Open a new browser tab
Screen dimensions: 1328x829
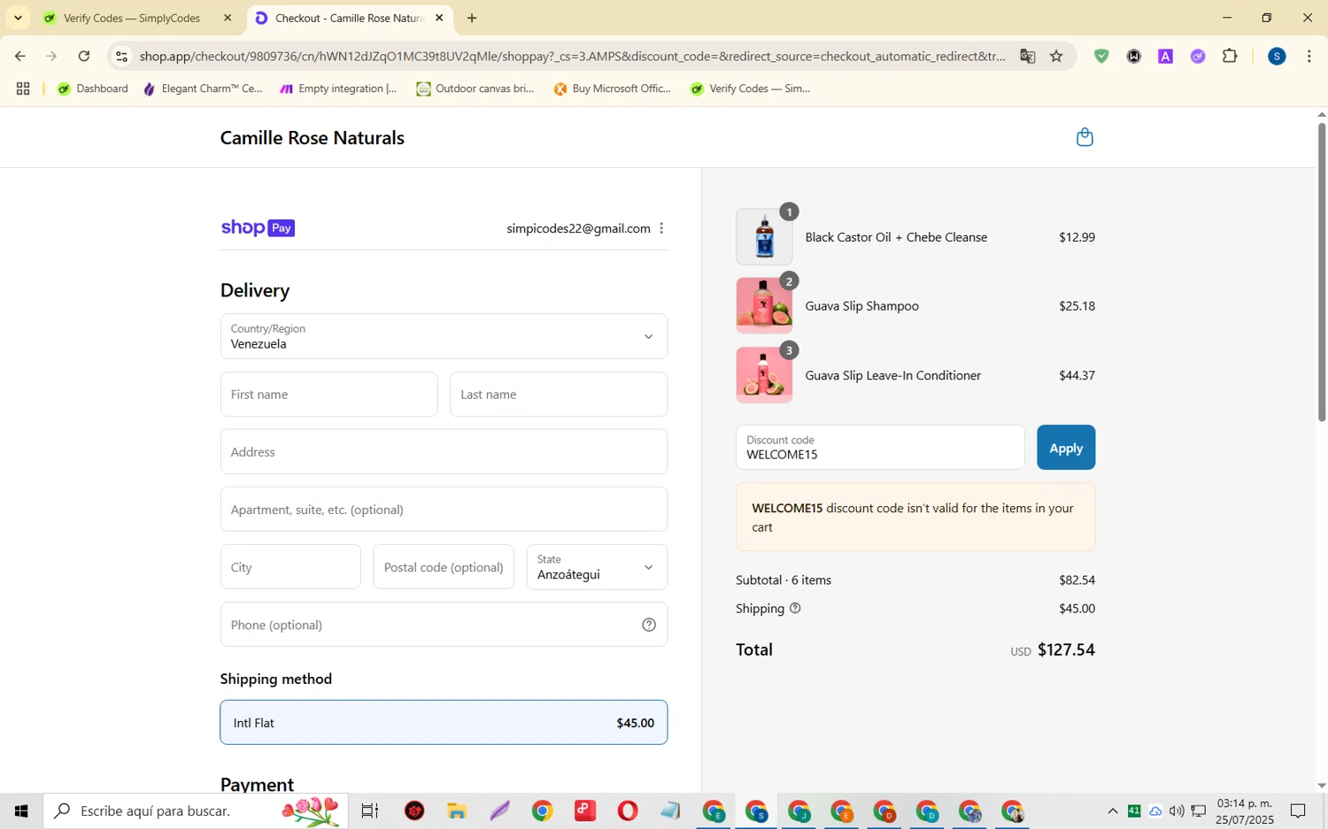pyautogui.click(x=472, y=18)
